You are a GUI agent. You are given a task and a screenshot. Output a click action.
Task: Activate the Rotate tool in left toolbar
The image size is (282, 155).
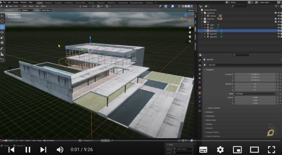[x=2, y=32]
